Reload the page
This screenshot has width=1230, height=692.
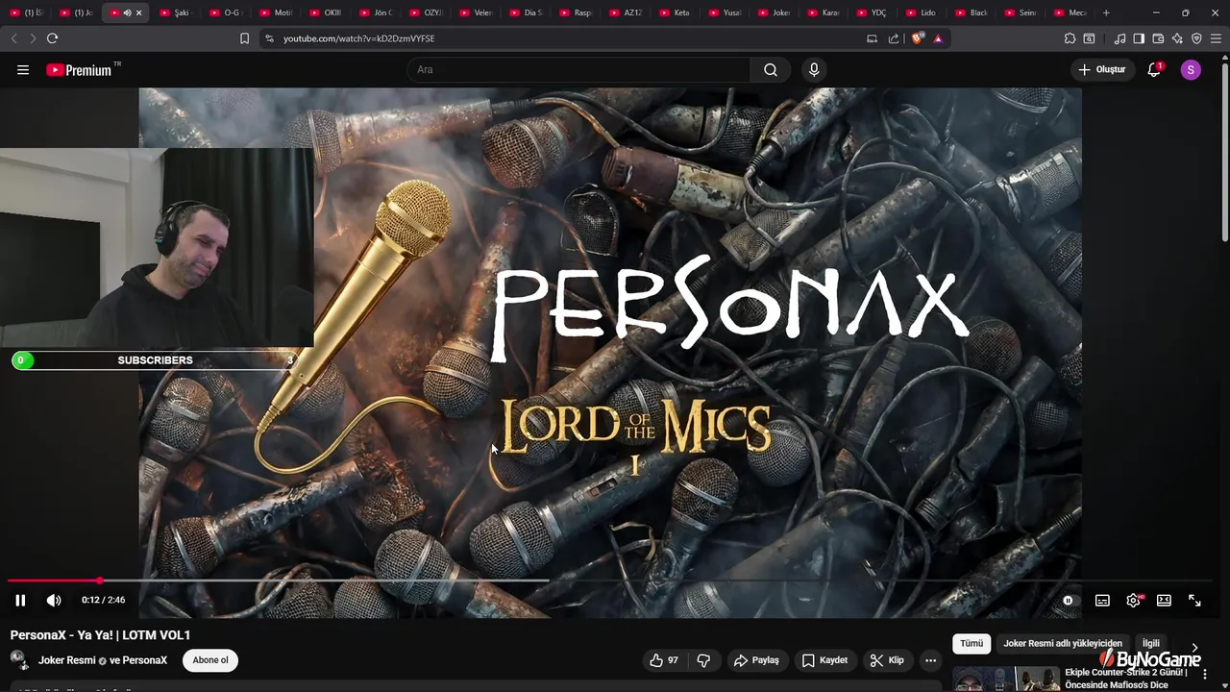[x=52, y=38]
